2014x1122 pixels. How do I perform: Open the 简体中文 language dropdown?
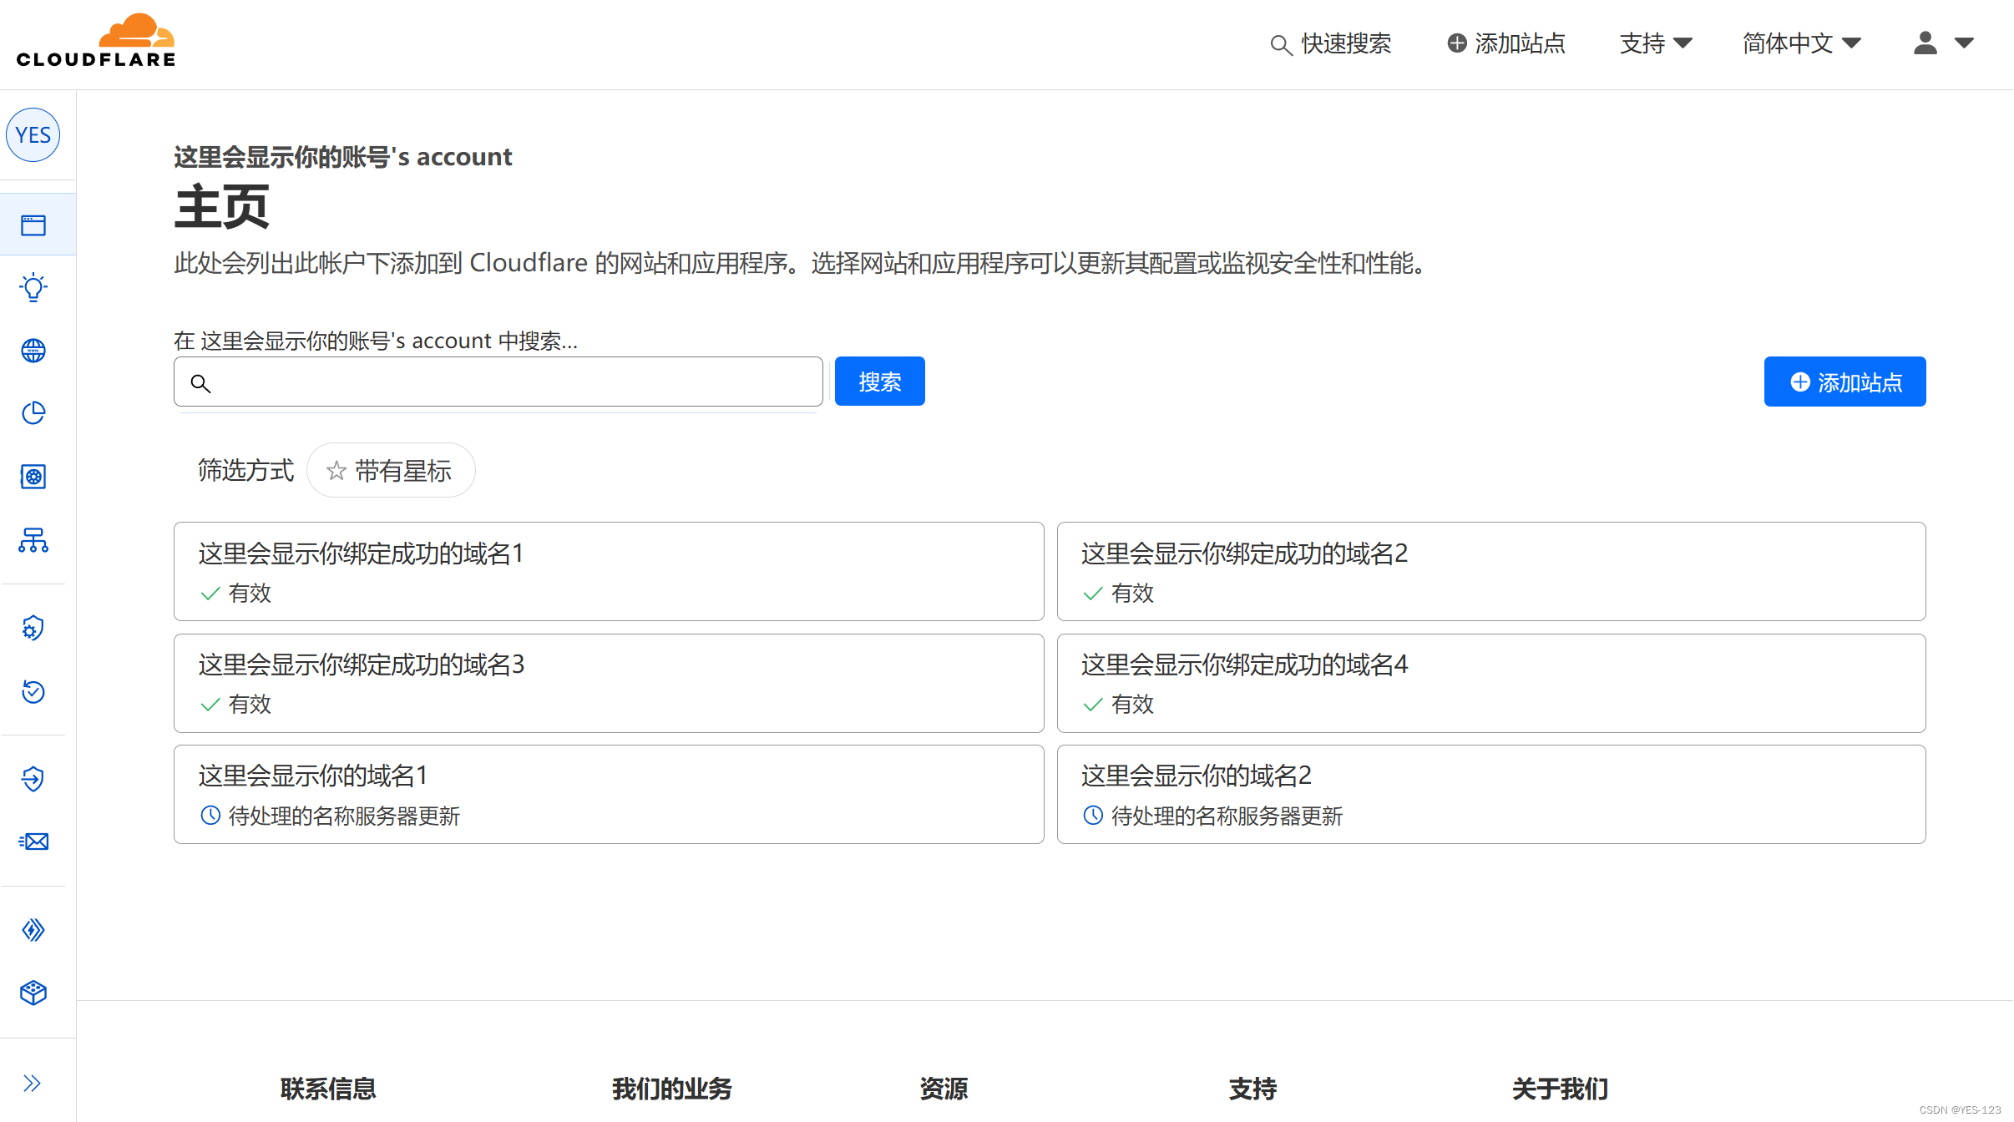tap(1801, 43)
